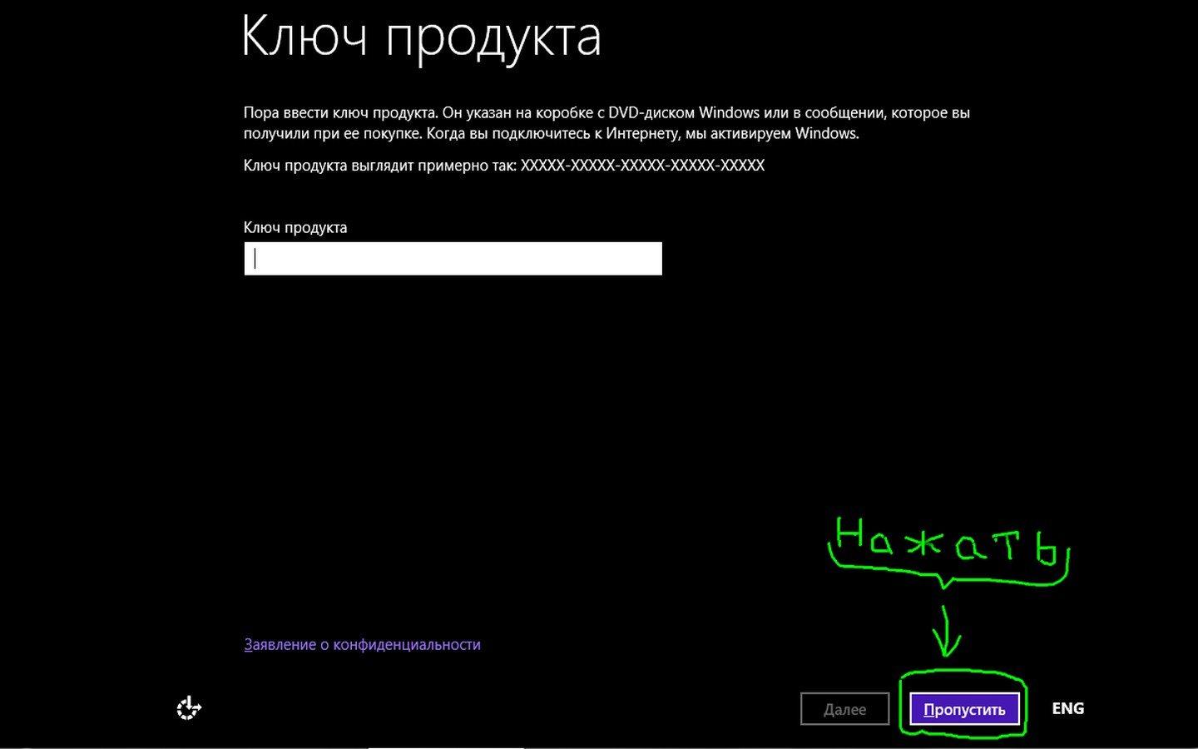This screenshot has height=749, width=1198.
Task: Click the green hand-drawn arrow
Action: point(946,632)
